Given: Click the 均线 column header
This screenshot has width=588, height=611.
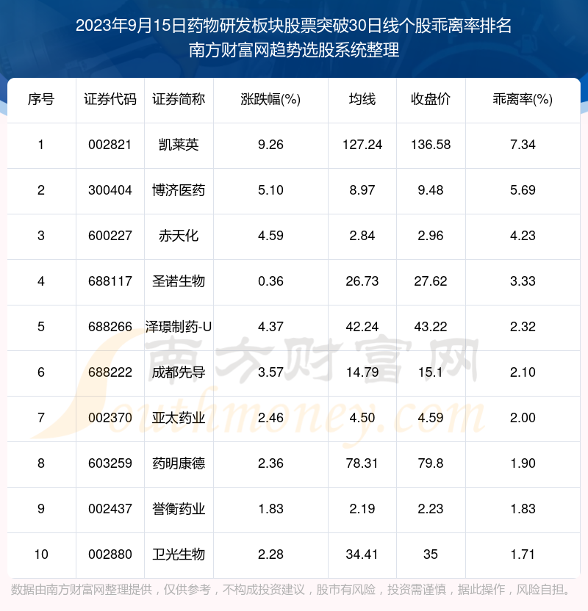Looking at the screenshot, I should pos(362,100).
